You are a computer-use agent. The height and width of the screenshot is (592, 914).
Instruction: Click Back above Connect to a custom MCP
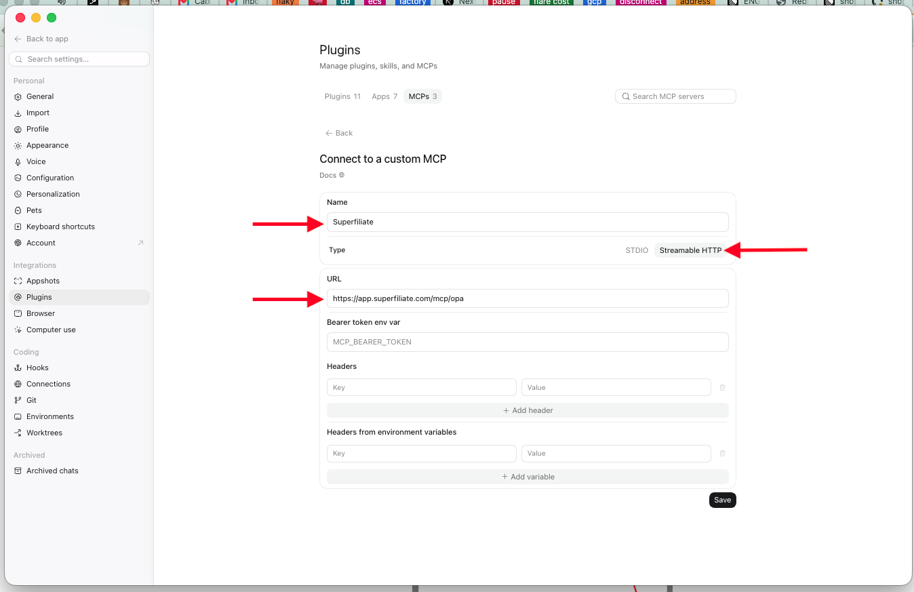click(339, 133)
